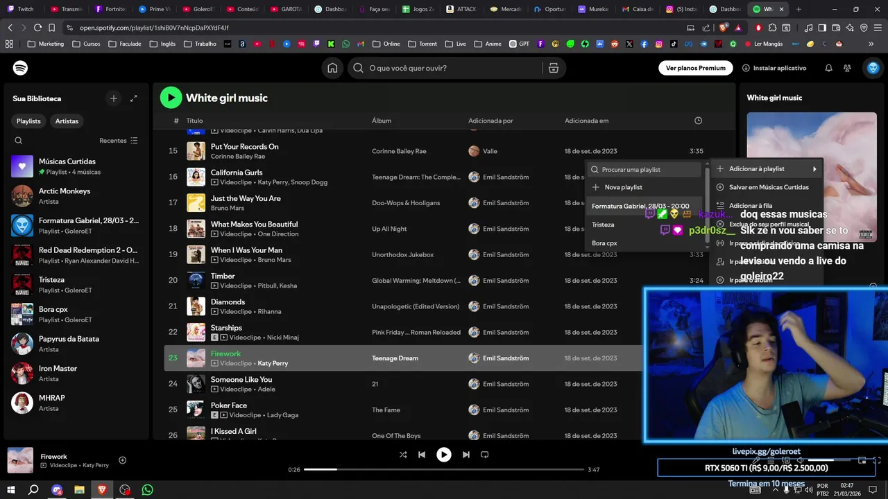Toggle shuffle in the player bar

(x=403, y=455)
